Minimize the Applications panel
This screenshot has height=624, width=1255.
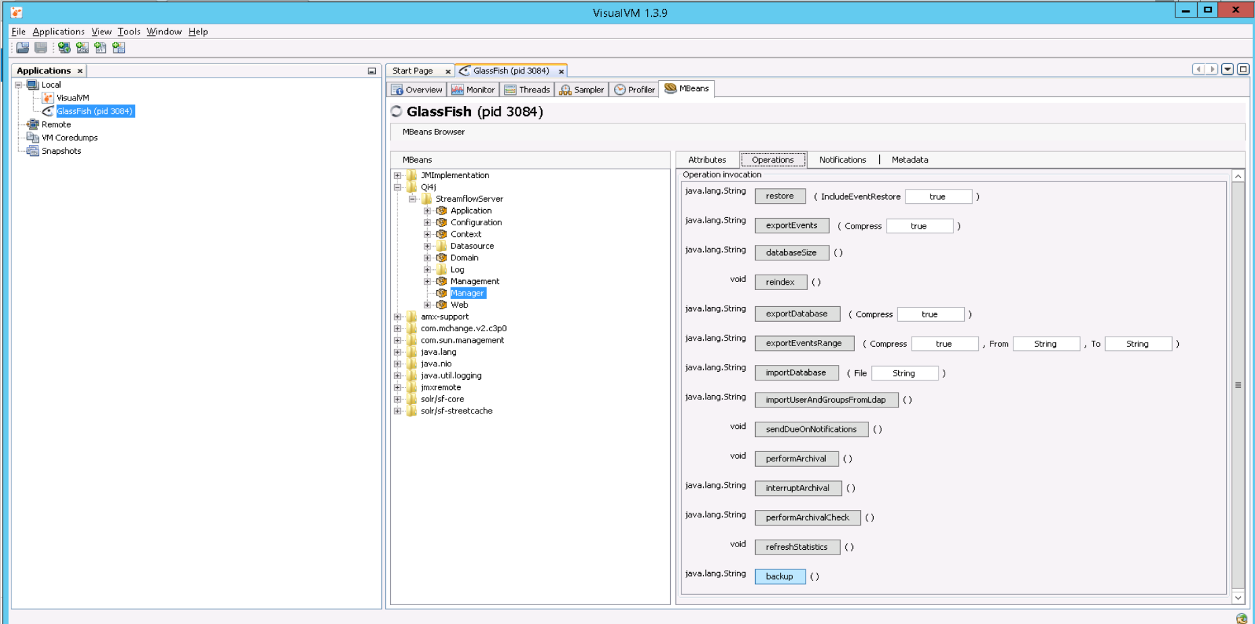click(372, 71)
